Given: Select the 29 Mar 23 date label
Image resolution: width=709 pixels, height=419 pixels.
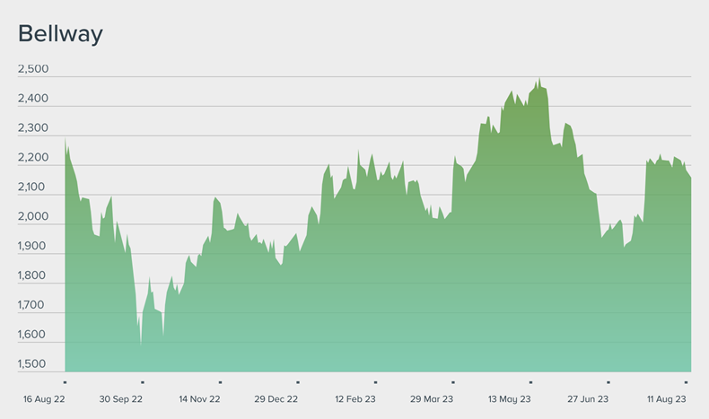Looking at the screenshot, I should tap(432, 398).
